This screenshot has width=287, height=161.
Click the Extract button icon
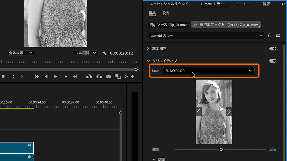point(99,77)
